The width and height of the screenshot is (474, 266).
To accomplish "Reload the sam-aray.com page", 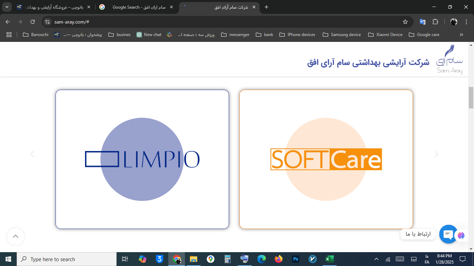I will coord(33,22).
